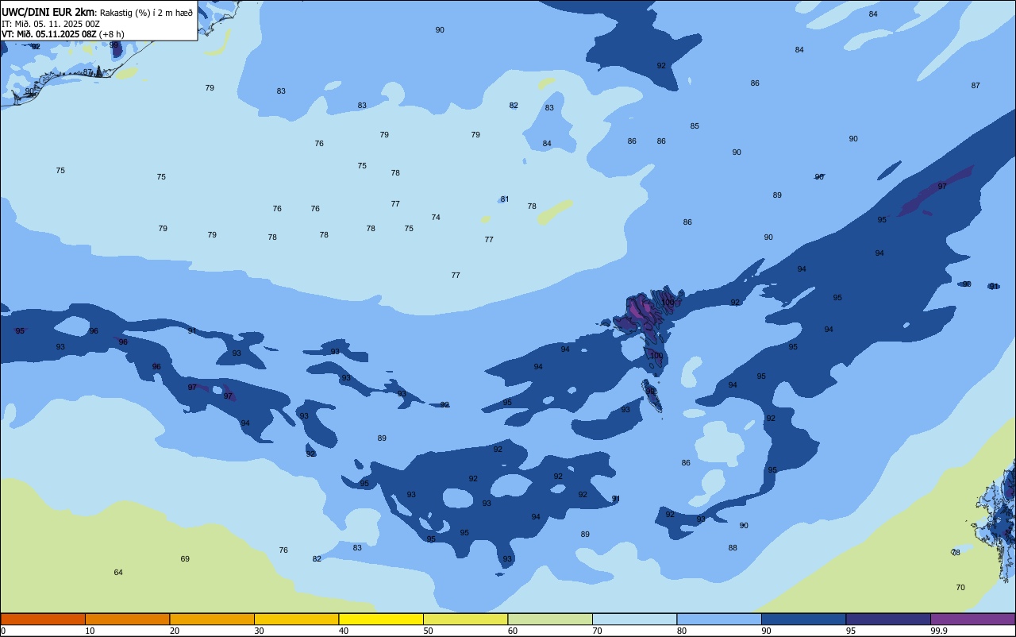Click the humidity value 69 on the map
The height and width of the screenshot is (637, 1016).
click(185, 559)
